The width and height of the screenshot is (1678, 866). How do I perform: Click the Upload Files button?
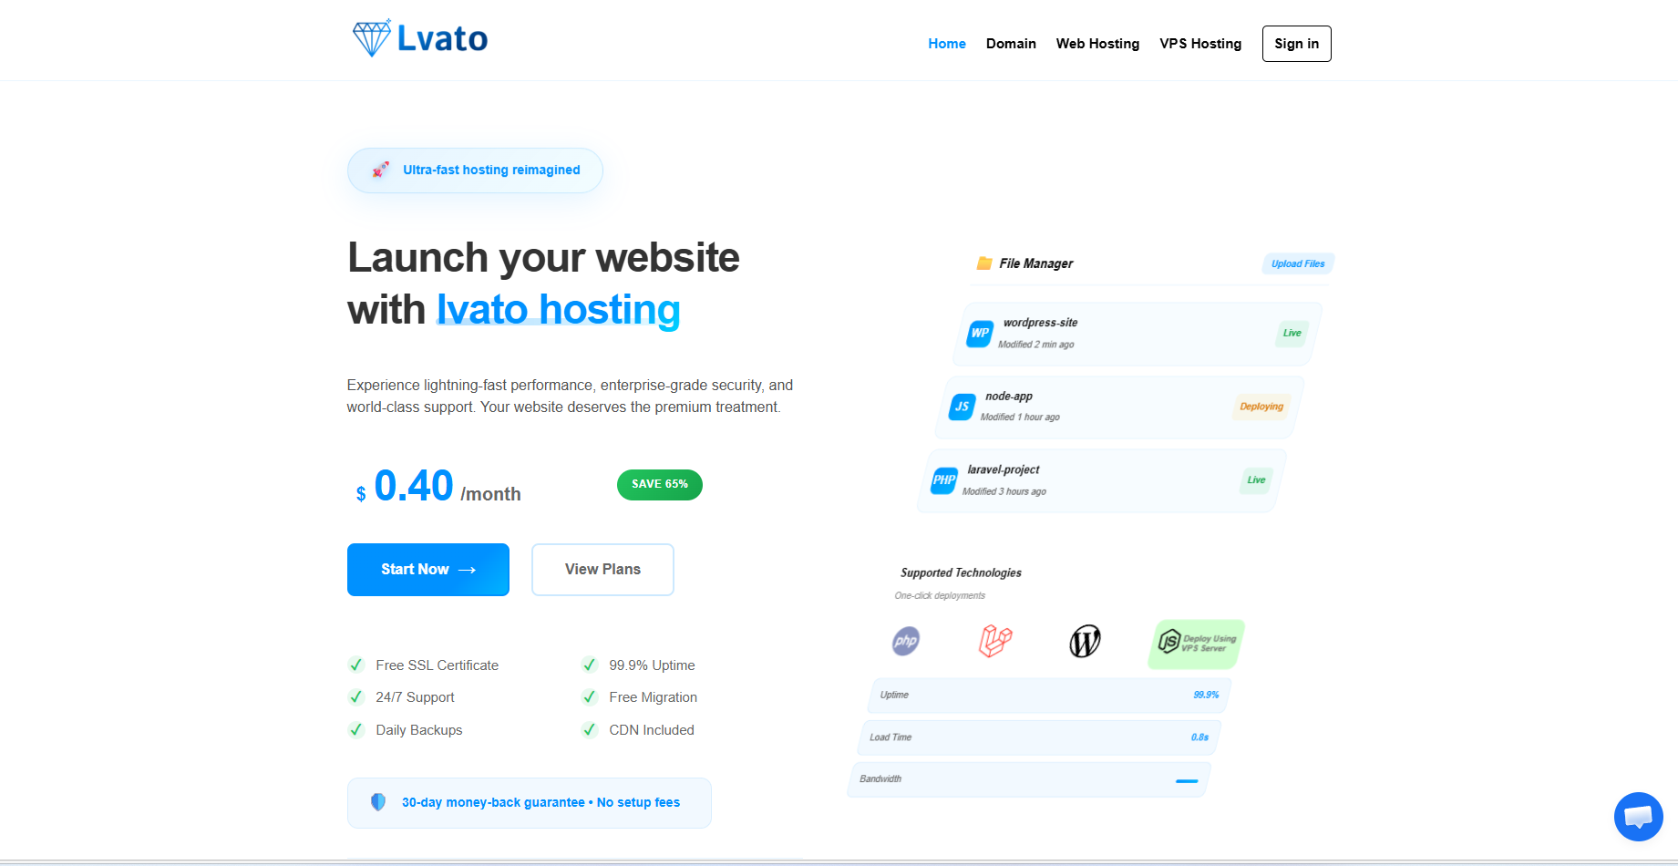tap(1297, 263)
